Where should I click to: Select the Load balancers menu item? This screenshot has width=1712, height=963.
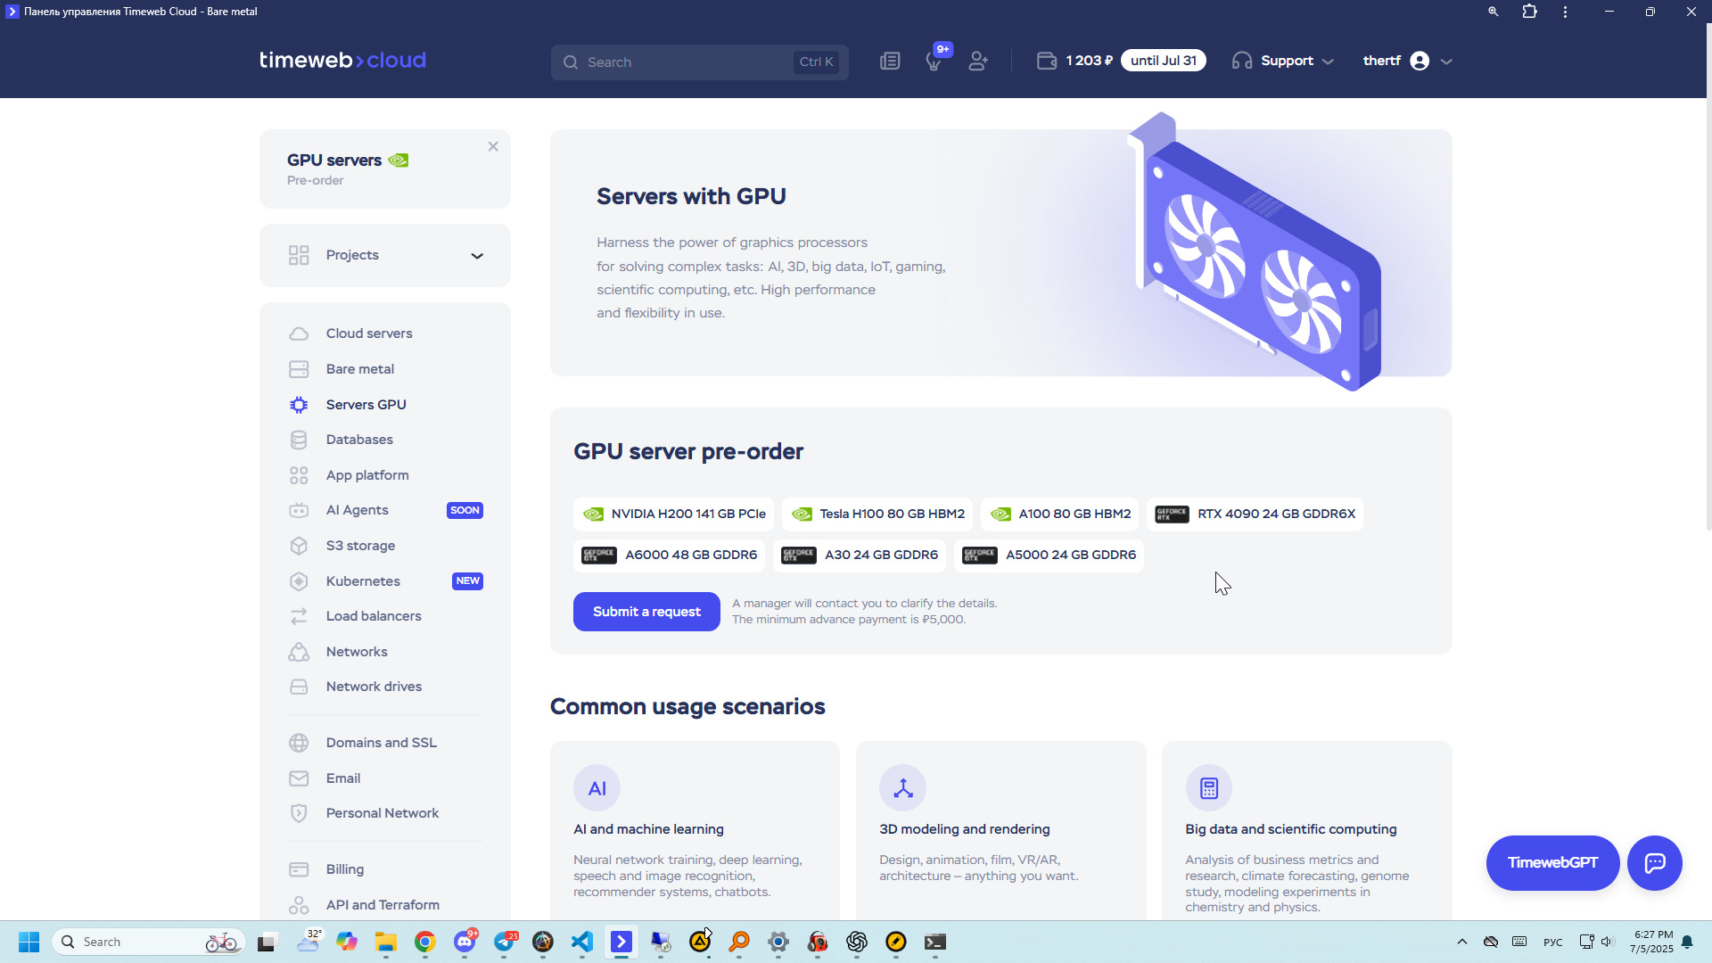373,616
